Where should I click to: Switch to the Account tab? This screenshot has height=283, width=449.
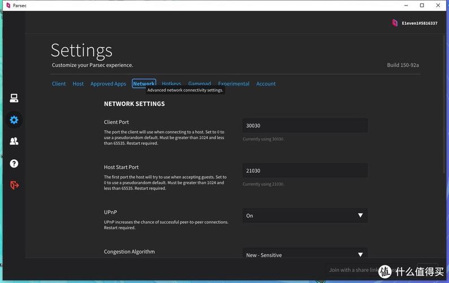click(x=266, y=84)
